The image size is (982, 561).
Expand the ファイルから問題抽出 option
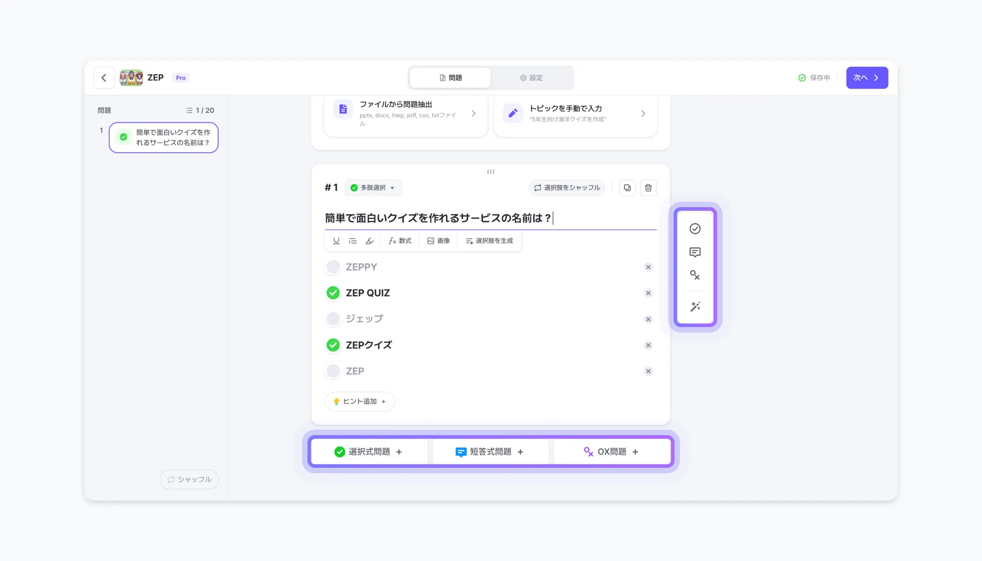point(406,113)
